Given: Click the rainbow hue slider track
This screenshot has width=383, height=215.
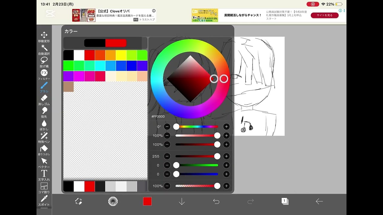Looking at the screenshot, I should [x=197, y=127].
